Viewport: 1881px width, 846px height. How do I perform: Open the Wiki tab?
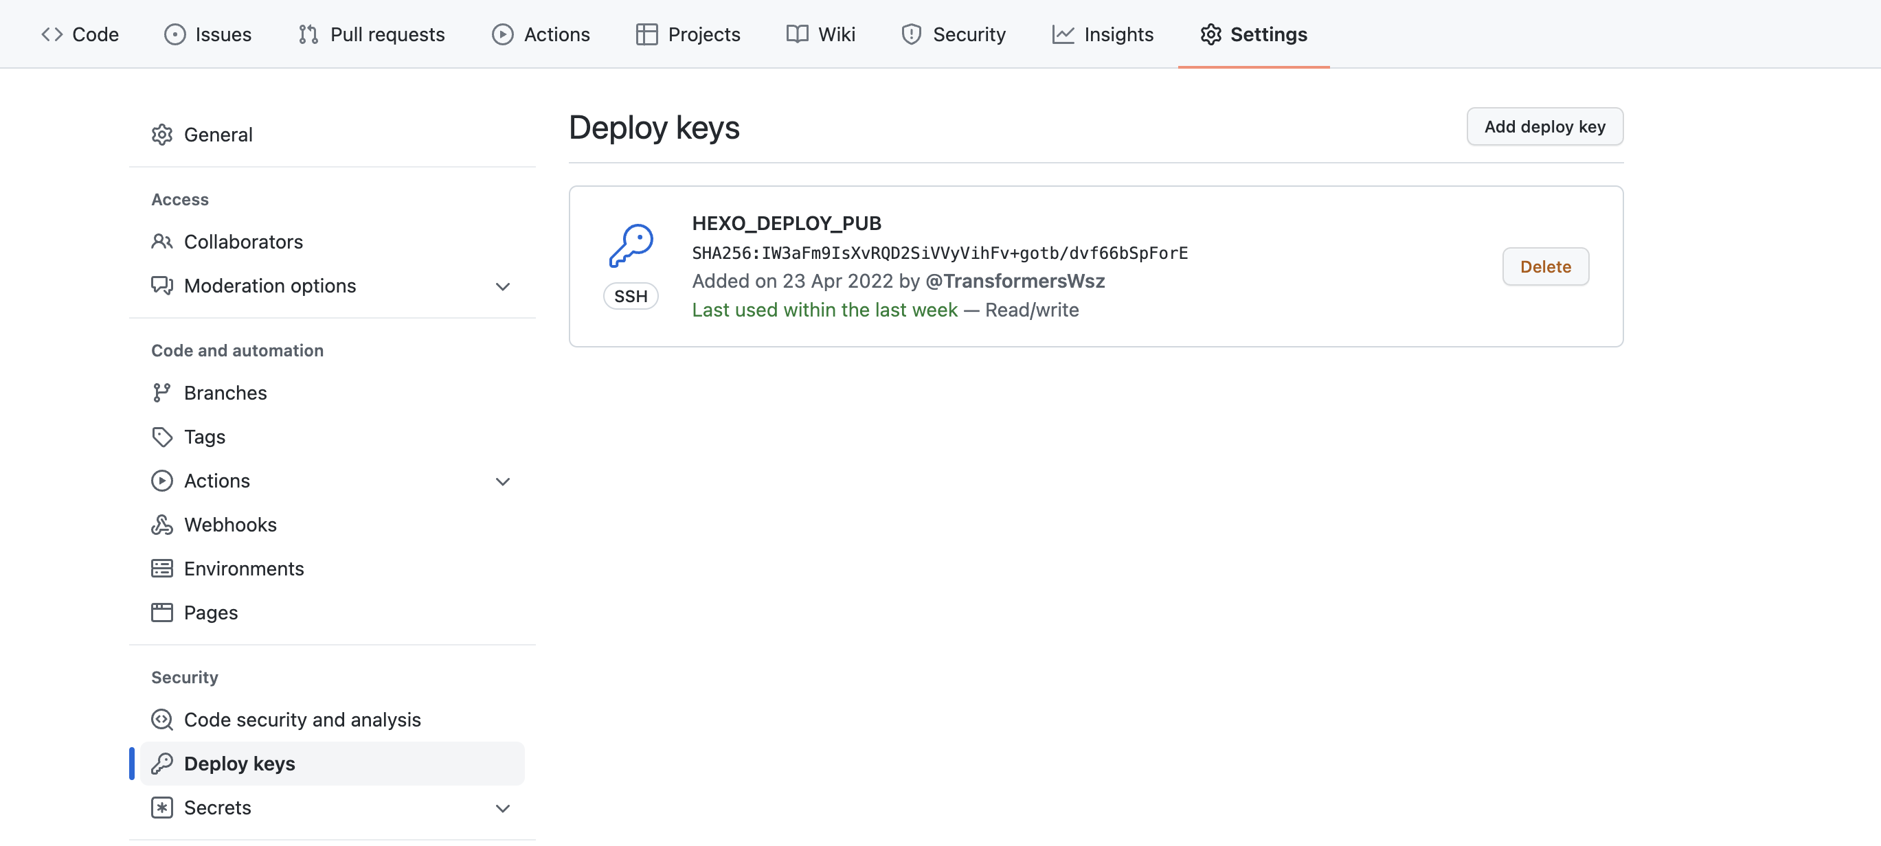pos(821,34)
